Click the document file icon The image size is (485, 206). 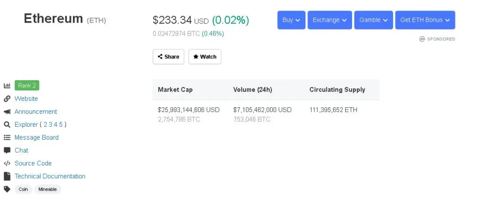(7, 177)
